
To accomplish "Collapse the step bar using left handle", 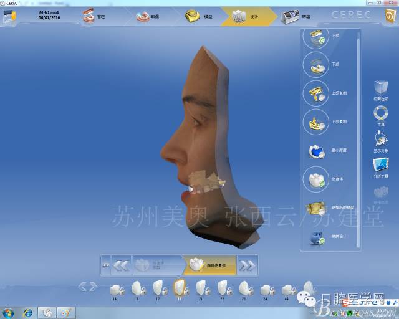I will (105, 266).
